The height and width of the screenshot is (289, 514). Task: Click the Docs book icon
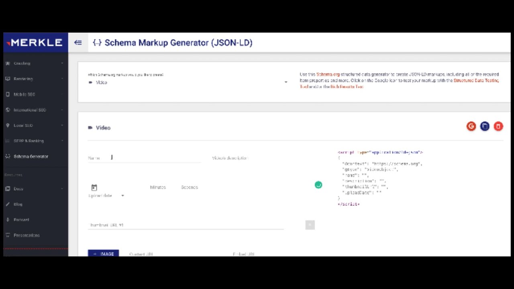click(8, 189)
